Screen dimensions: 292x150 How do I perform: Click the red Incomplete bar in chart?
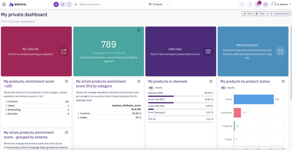pyautogui.click(x=238, y=113)
